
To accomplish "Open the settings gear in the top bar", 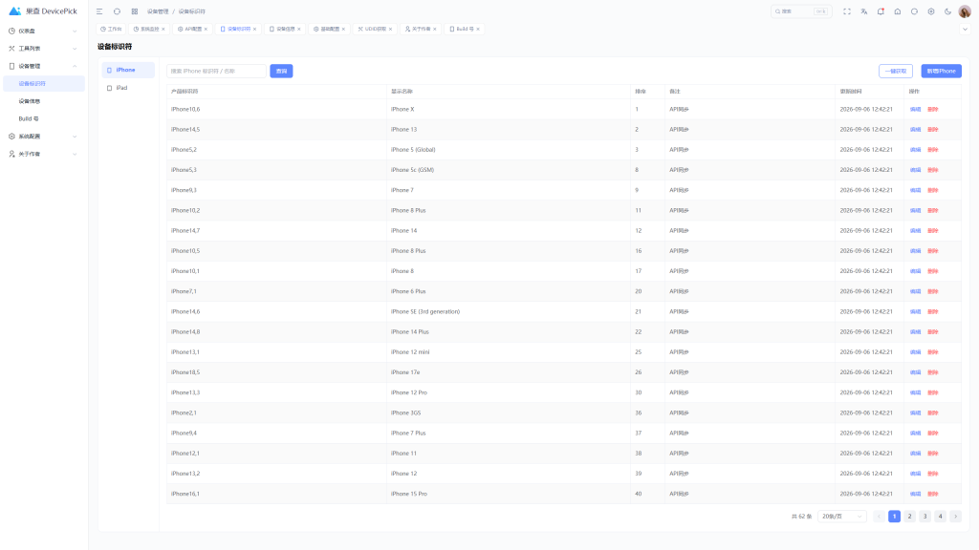I will (x=931, y=11).
